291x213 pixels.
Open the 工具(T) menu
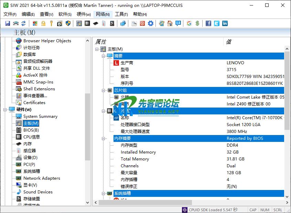click(x=121, y=14)
